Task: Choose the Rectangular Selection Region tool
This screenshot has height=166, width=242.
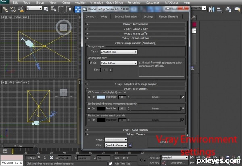Action: click(61, 9)
